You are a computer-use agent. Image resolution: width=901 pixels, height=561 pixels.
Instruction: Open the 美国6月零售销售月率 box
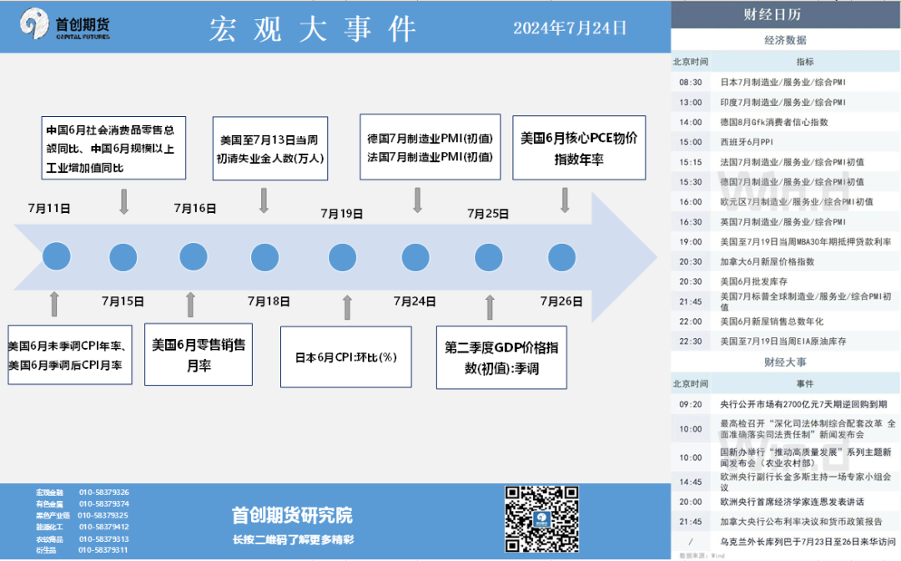[199, 355]
